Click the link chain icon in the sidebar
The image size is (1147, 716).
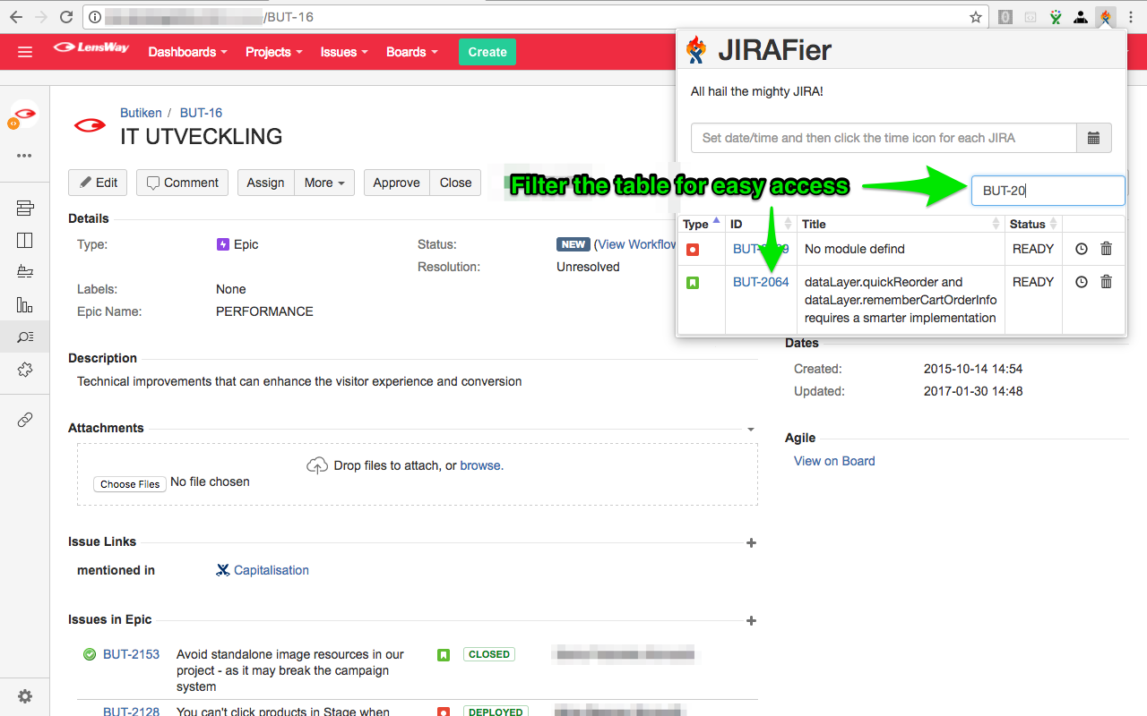25,420
